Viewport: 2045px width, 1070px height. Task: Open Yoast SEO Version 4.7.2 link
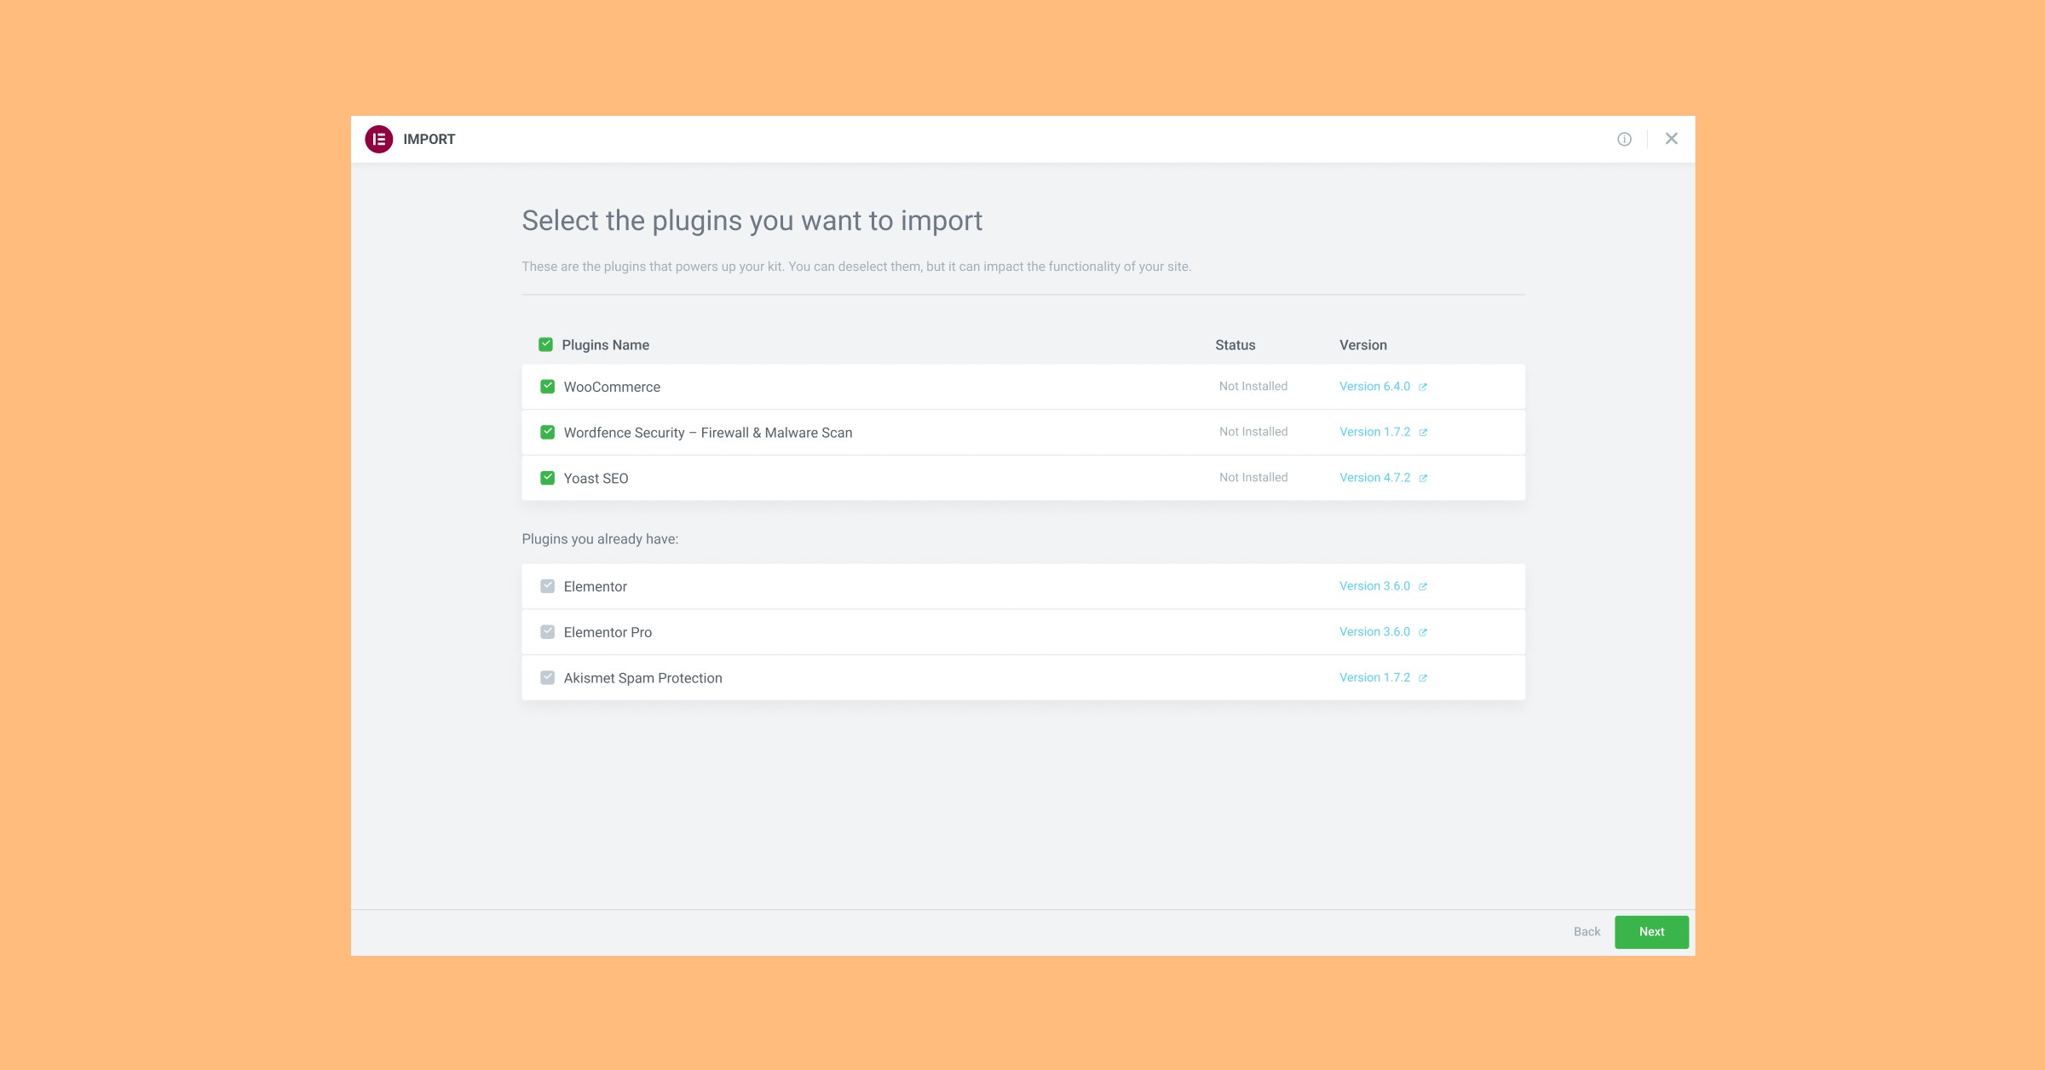[1374, 478]
